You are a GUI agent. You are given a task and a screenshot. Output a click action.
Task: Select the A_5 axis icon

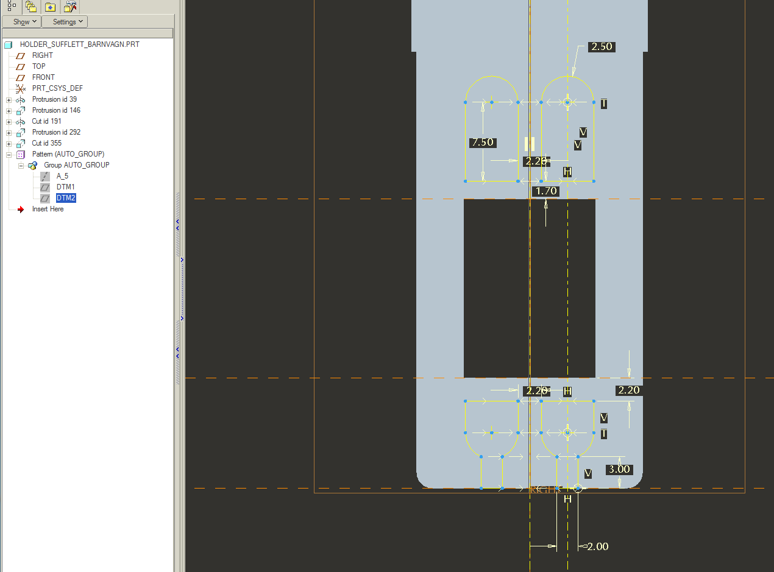(45, 176)
